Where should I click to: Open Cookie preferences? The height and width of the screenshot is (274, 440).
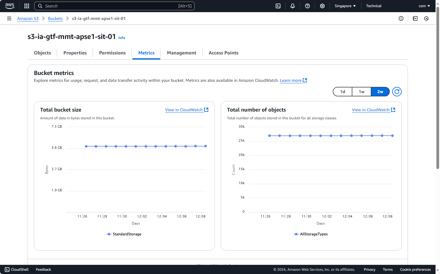(415, 270)
